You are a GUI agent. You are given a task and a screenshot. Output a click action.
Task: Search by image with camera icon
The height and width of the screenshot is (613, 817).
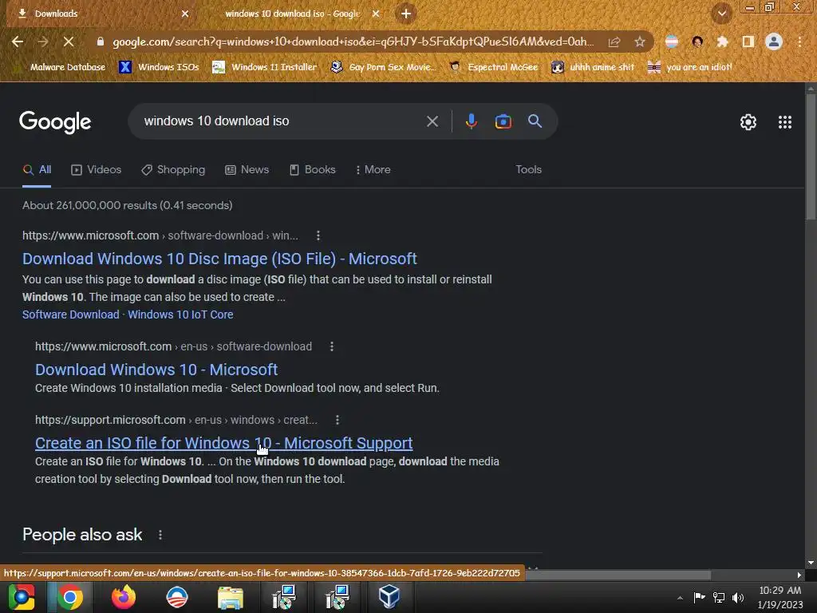[x=503, y=121]
